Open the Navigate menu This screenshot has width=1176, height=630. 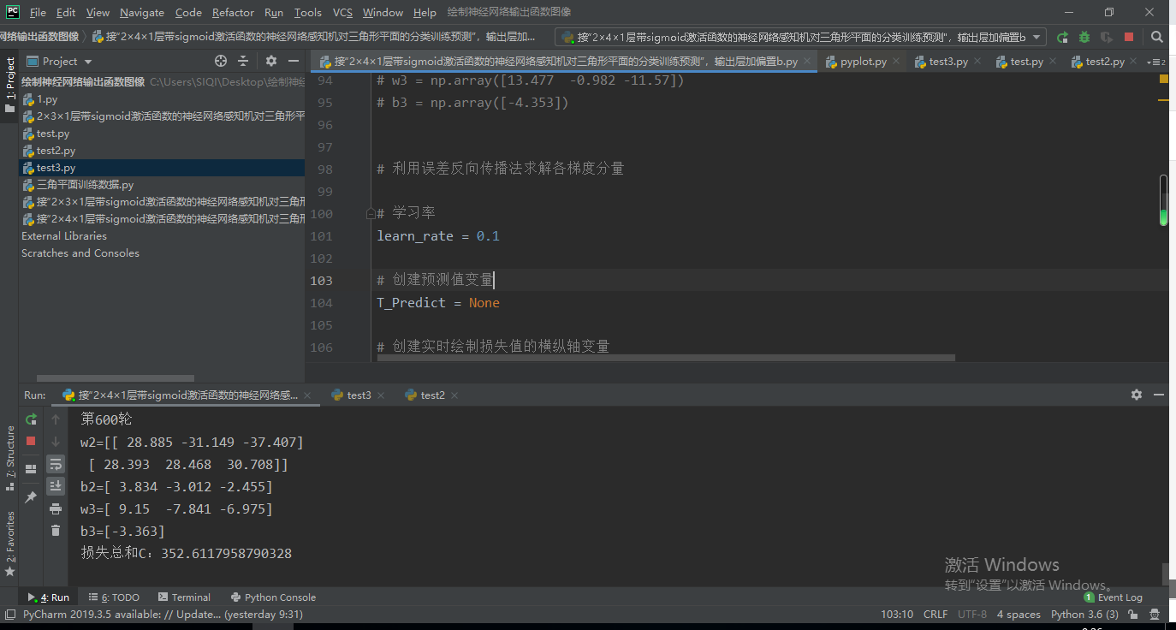click(x=142, y=13)
